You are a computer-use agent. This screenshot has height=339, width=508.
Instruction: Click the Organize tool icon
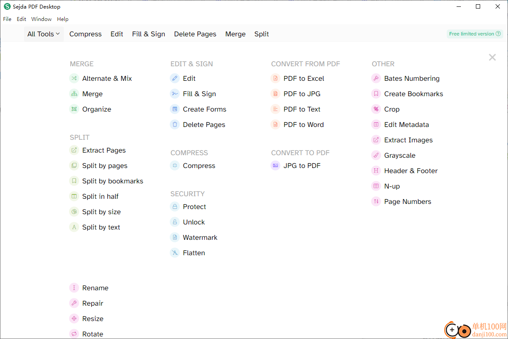(x=74, y=109)
